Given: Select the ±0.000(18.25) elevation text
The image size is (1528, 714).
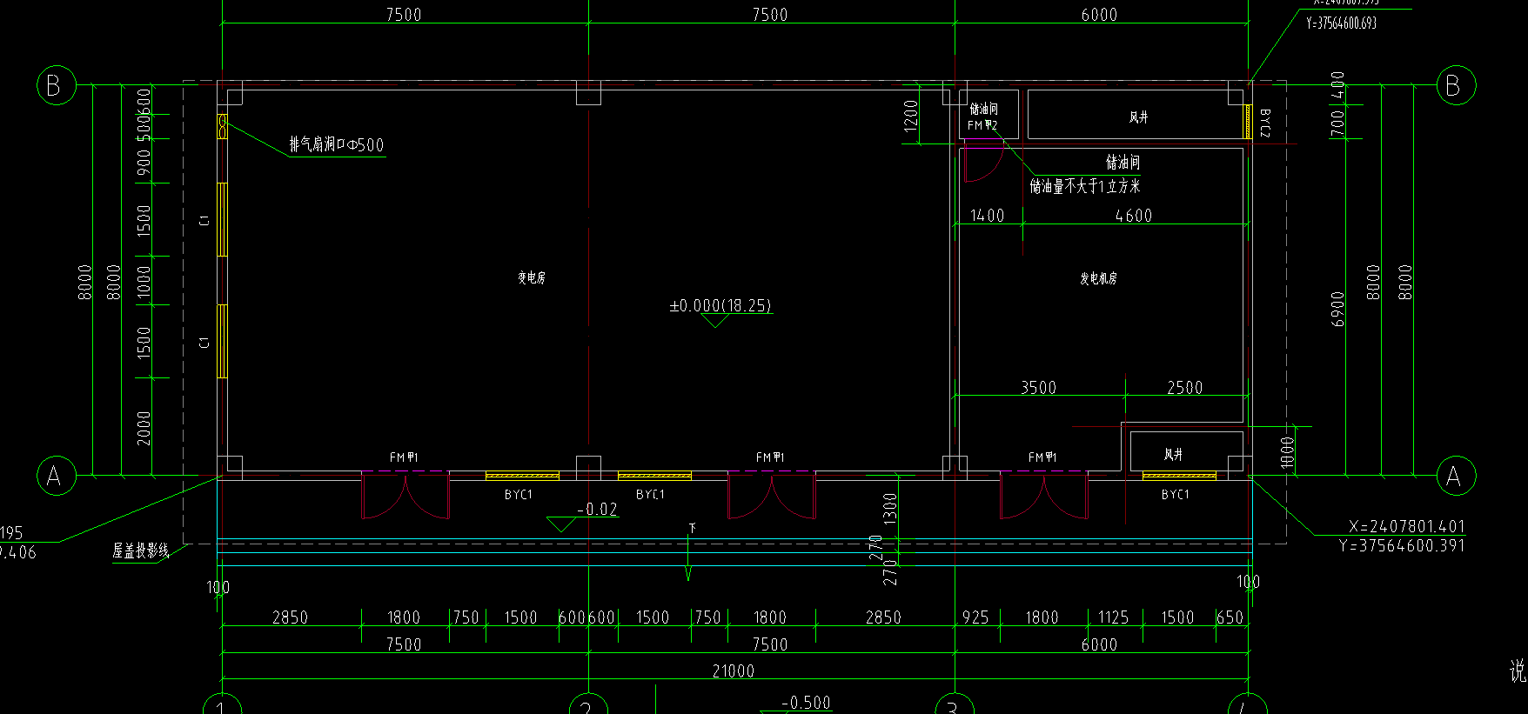Looking at the screenshot, I should click(x=720, y=305).
